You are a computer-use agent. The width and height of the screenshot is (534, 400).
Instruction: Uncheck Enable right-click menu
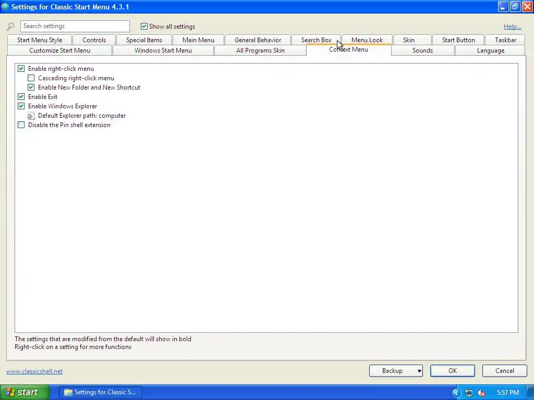click(x=21, y=69)
